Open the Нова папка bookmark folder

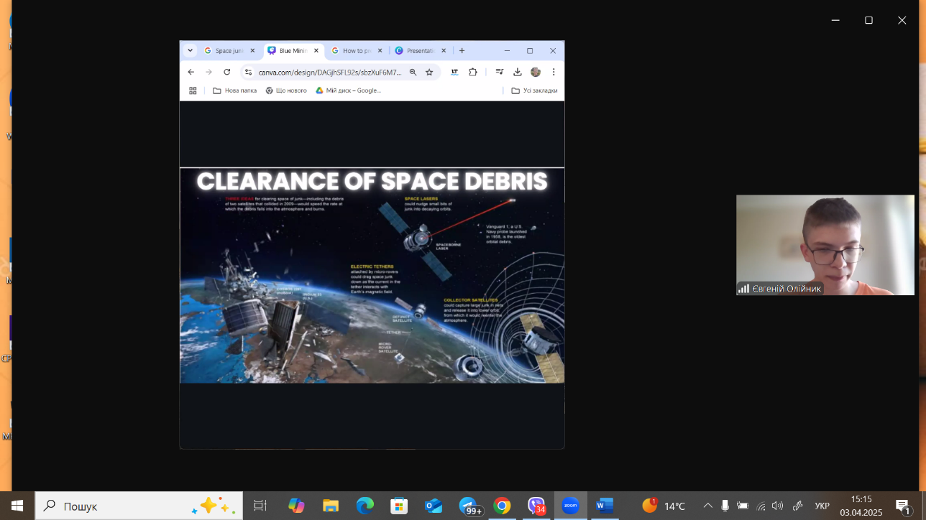(234, 90)
